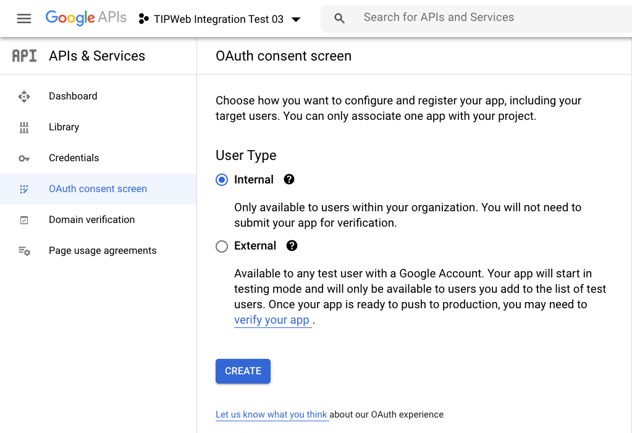632x433 pixels.
Task: Click the Google APIs logo
Action: (86, 18)
